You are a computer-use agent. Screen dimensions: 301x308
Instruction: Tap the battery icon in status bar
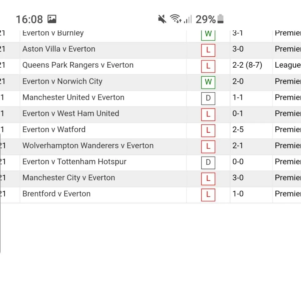click(221, 19)
